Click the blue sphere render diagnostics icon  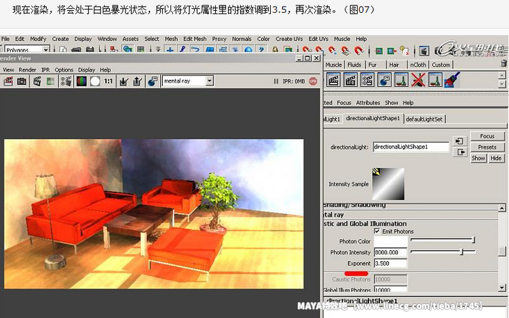tap(153, 81)
